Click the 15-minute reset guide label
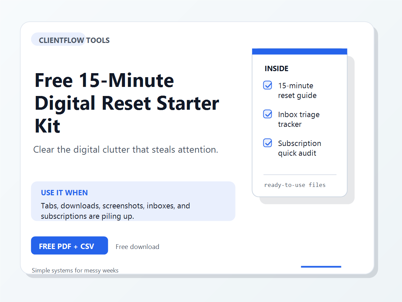The image size is (402, 302). (297, 91)
